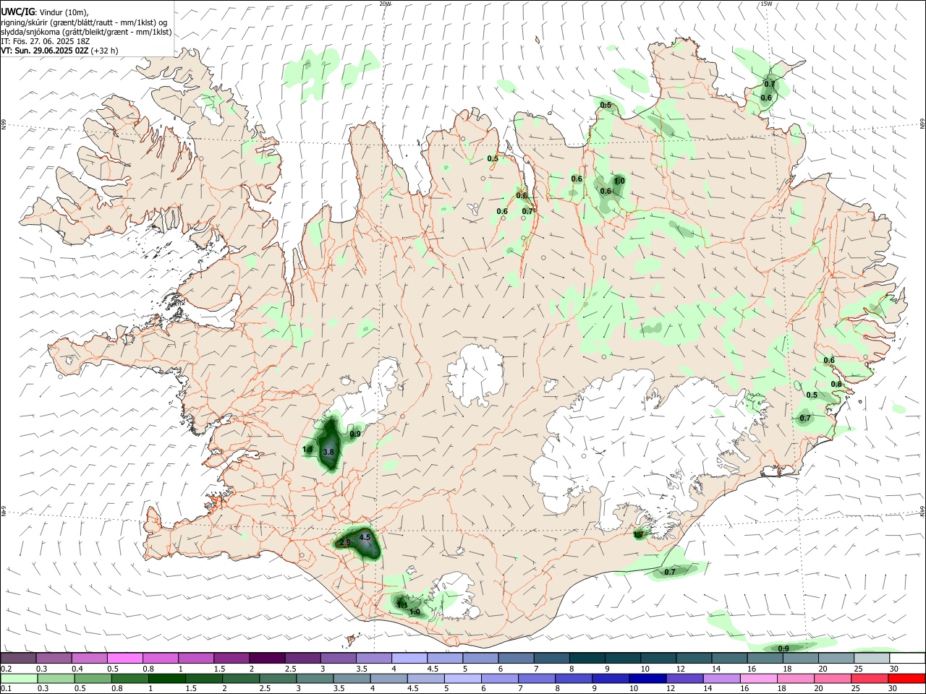The image size is (926, 694).
Task: Click the 'UWC/IG: Vindur (10m),' title line
Action: pos(45,12)
